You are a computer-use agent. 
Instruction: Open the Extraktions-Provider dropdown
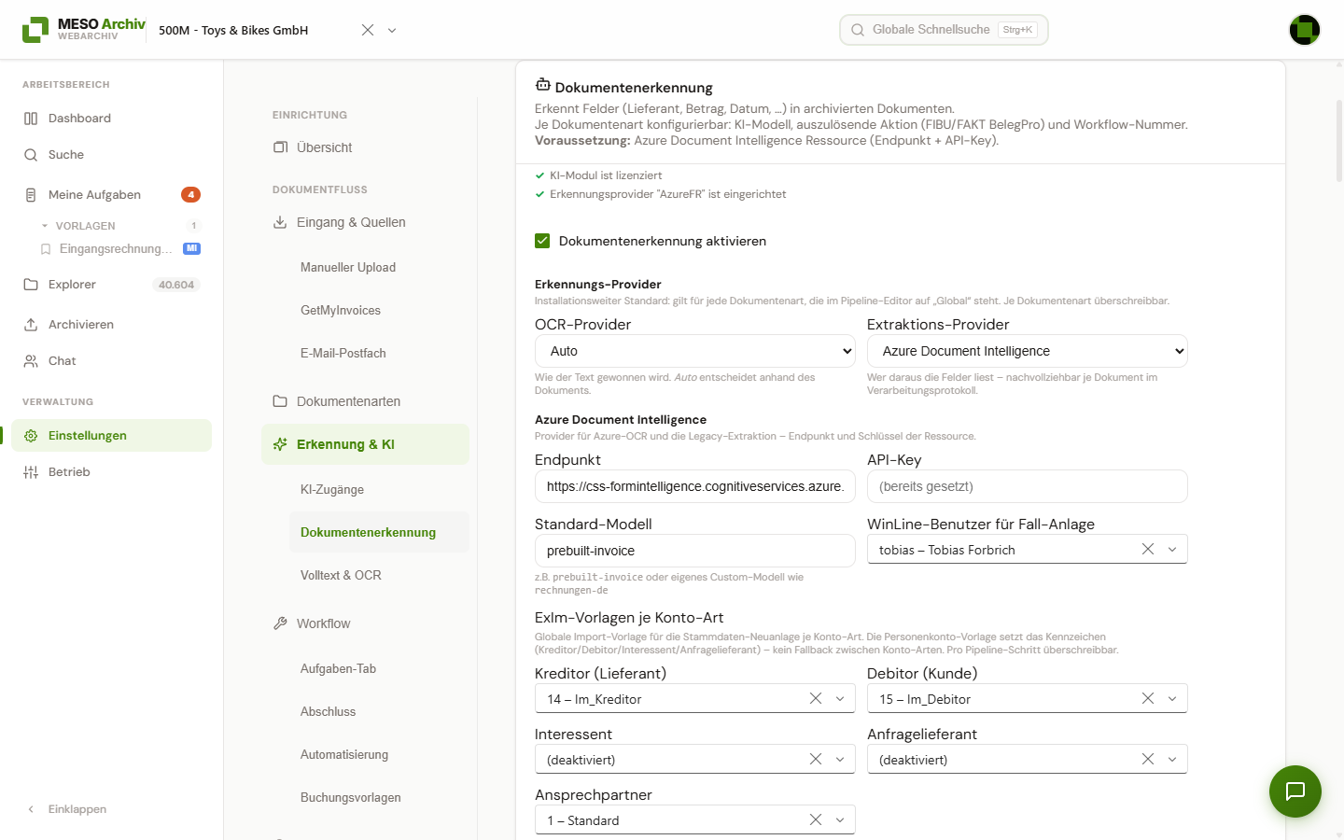1028,351
